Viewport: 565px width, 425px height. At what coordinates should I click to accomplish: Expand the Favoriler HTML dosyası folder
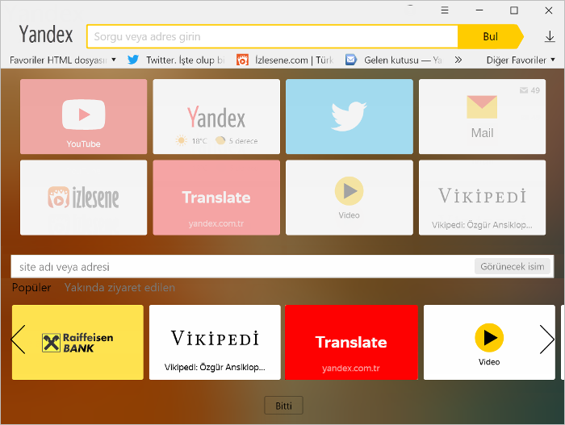(x=63, y=60)
